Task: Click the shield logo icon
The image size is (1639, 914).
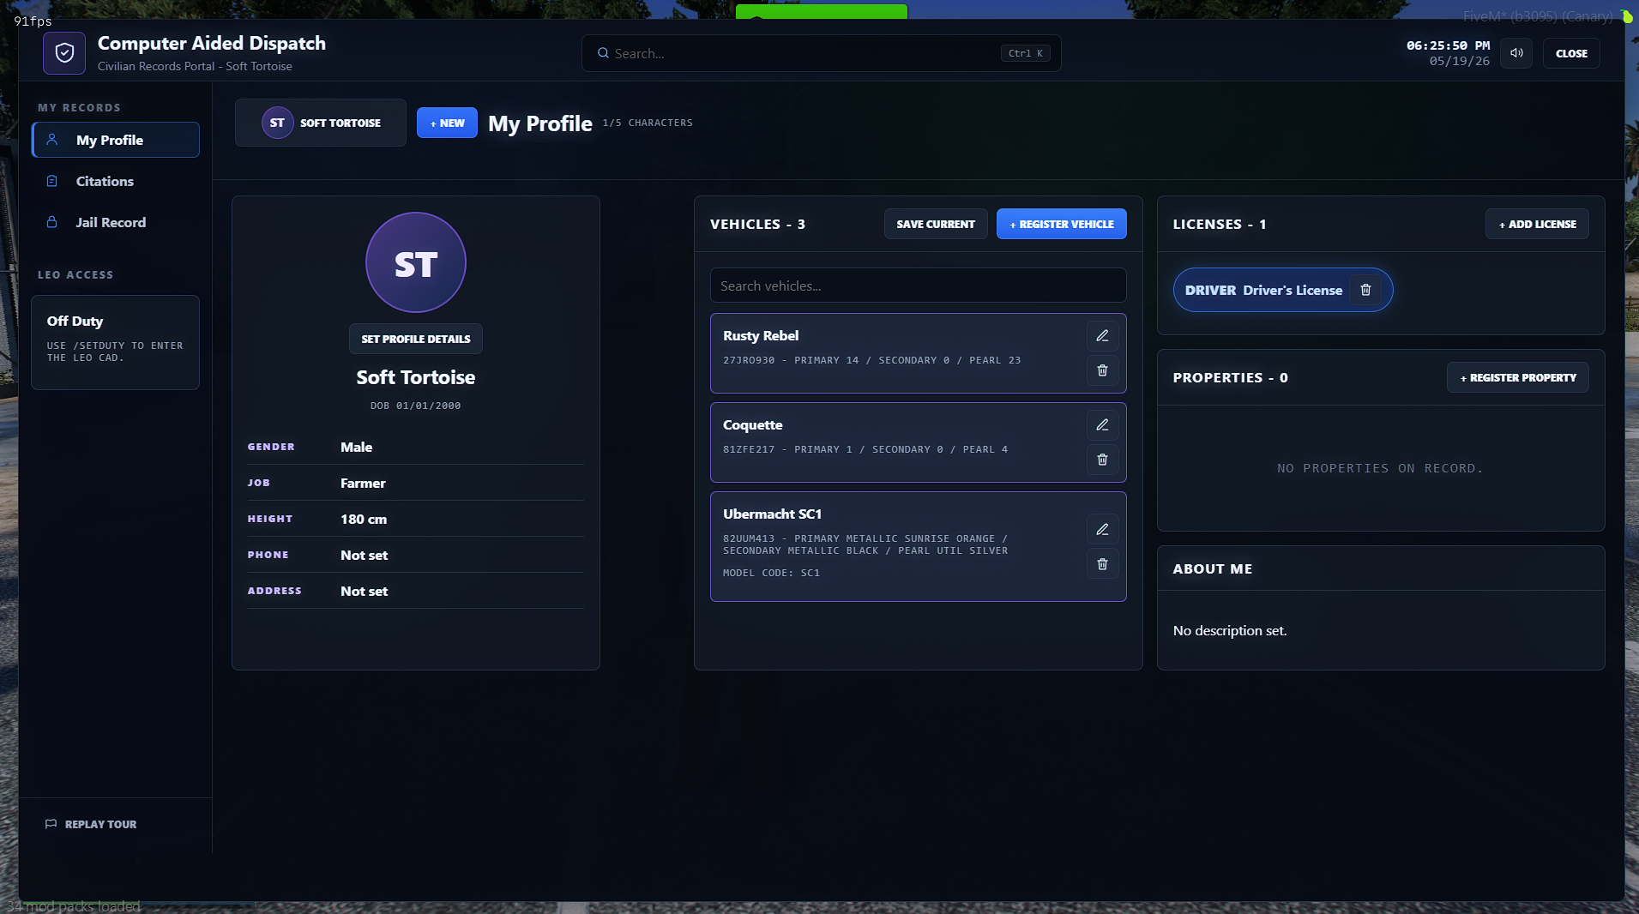Action: tap(64, 53)
